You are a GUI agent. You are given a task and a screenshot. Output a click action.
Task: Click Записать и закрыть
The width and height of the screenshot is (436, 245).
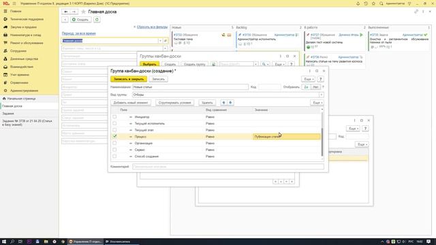click(x=129, y=79)
